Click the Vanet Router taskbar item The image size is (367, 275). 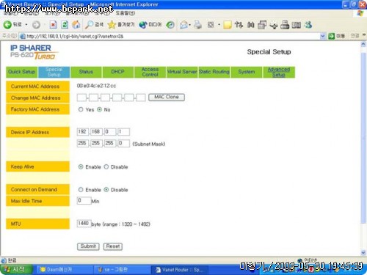point(180,269)
